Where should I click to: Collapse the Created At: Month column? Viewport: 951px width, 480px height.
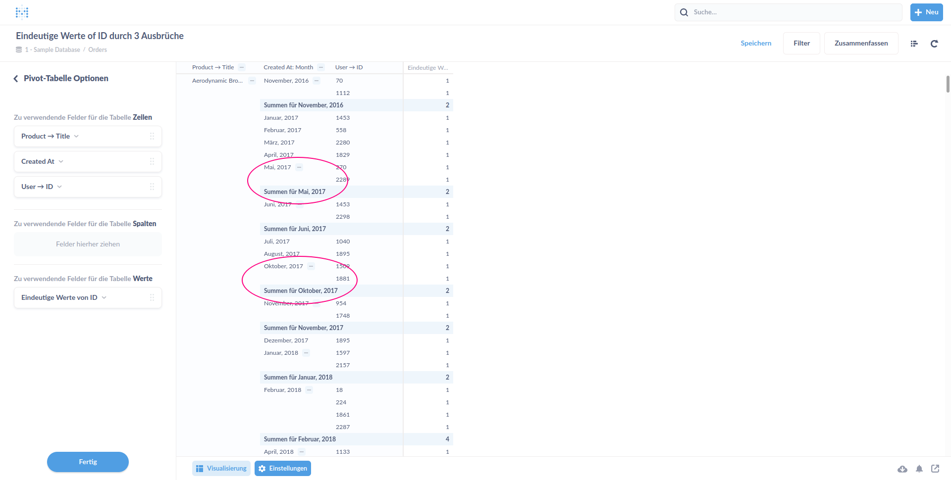321,67
